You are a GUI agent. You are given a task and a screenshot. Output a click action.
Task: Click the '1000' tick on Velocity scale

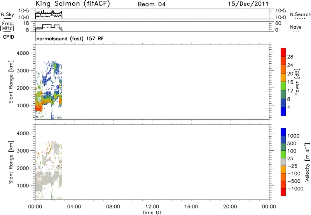click(294, 136)
